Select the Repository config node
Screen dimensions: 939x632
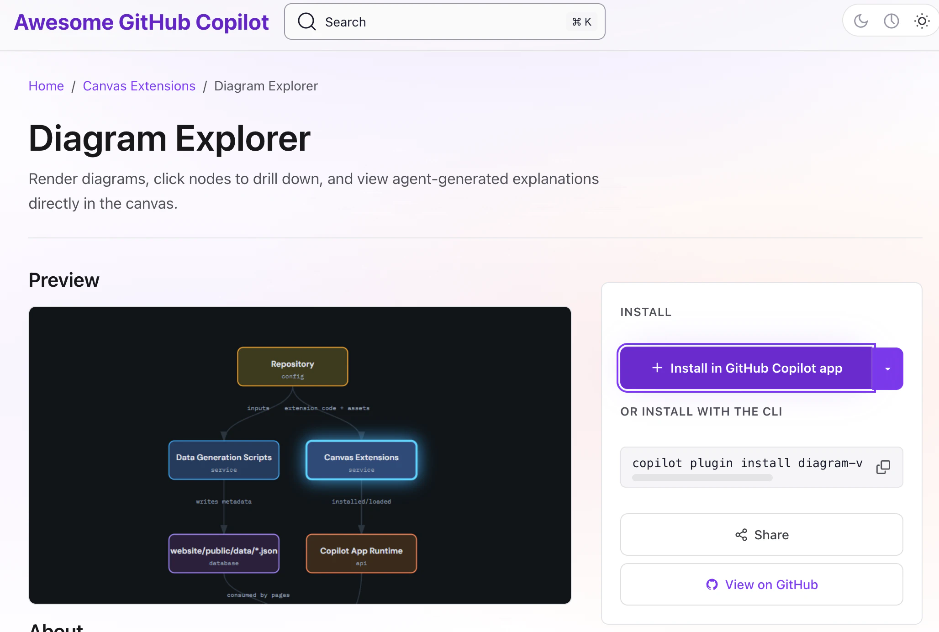(x=293, y=367)
